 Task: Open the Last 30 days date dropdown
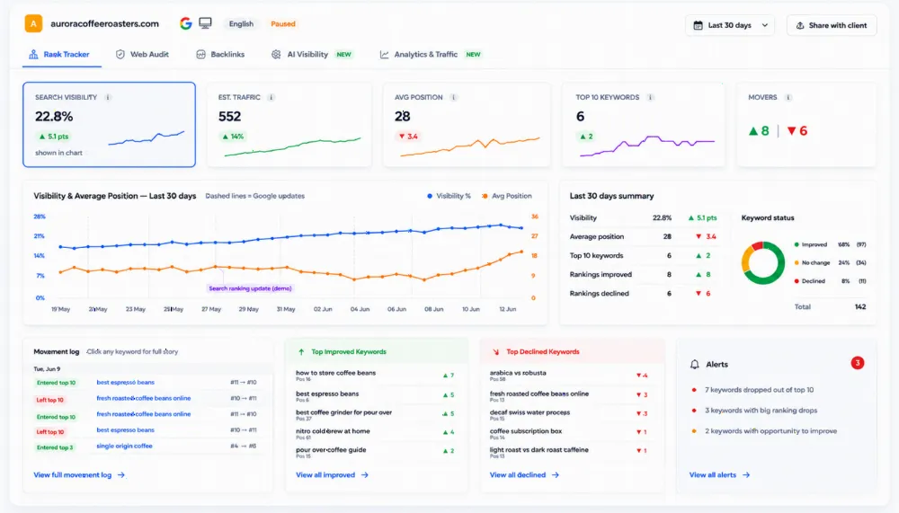click(730, 25)
